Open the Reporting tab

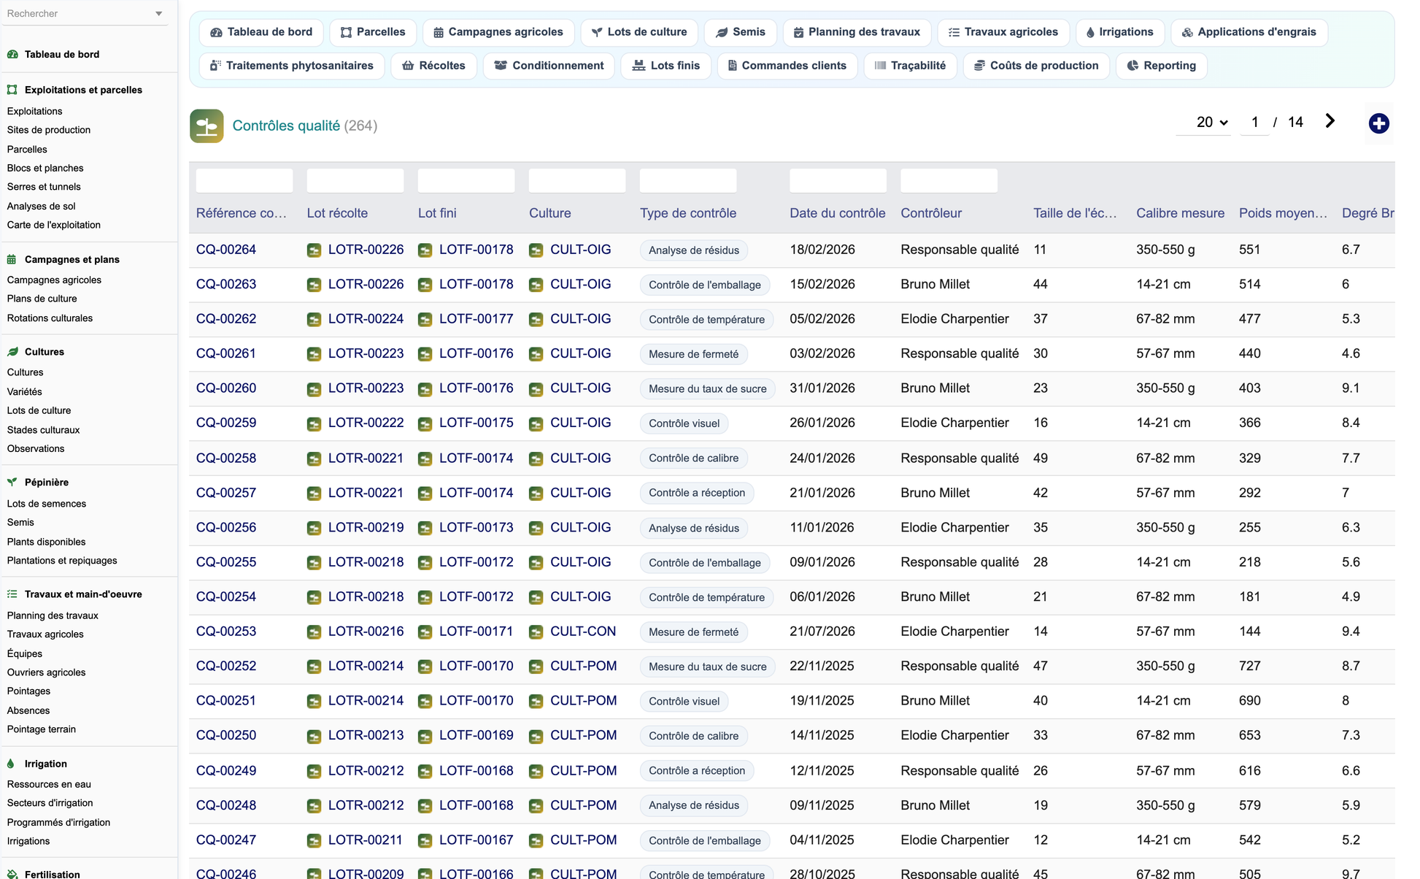point(1162,66)
